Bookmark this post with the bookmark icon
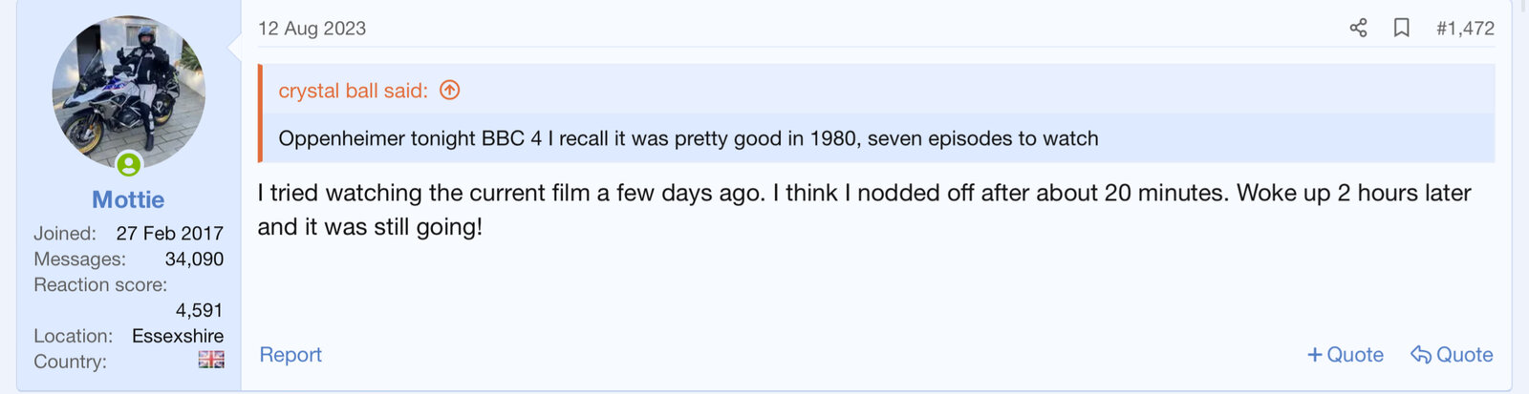 pyautogui.click(x=1401, y=28)
